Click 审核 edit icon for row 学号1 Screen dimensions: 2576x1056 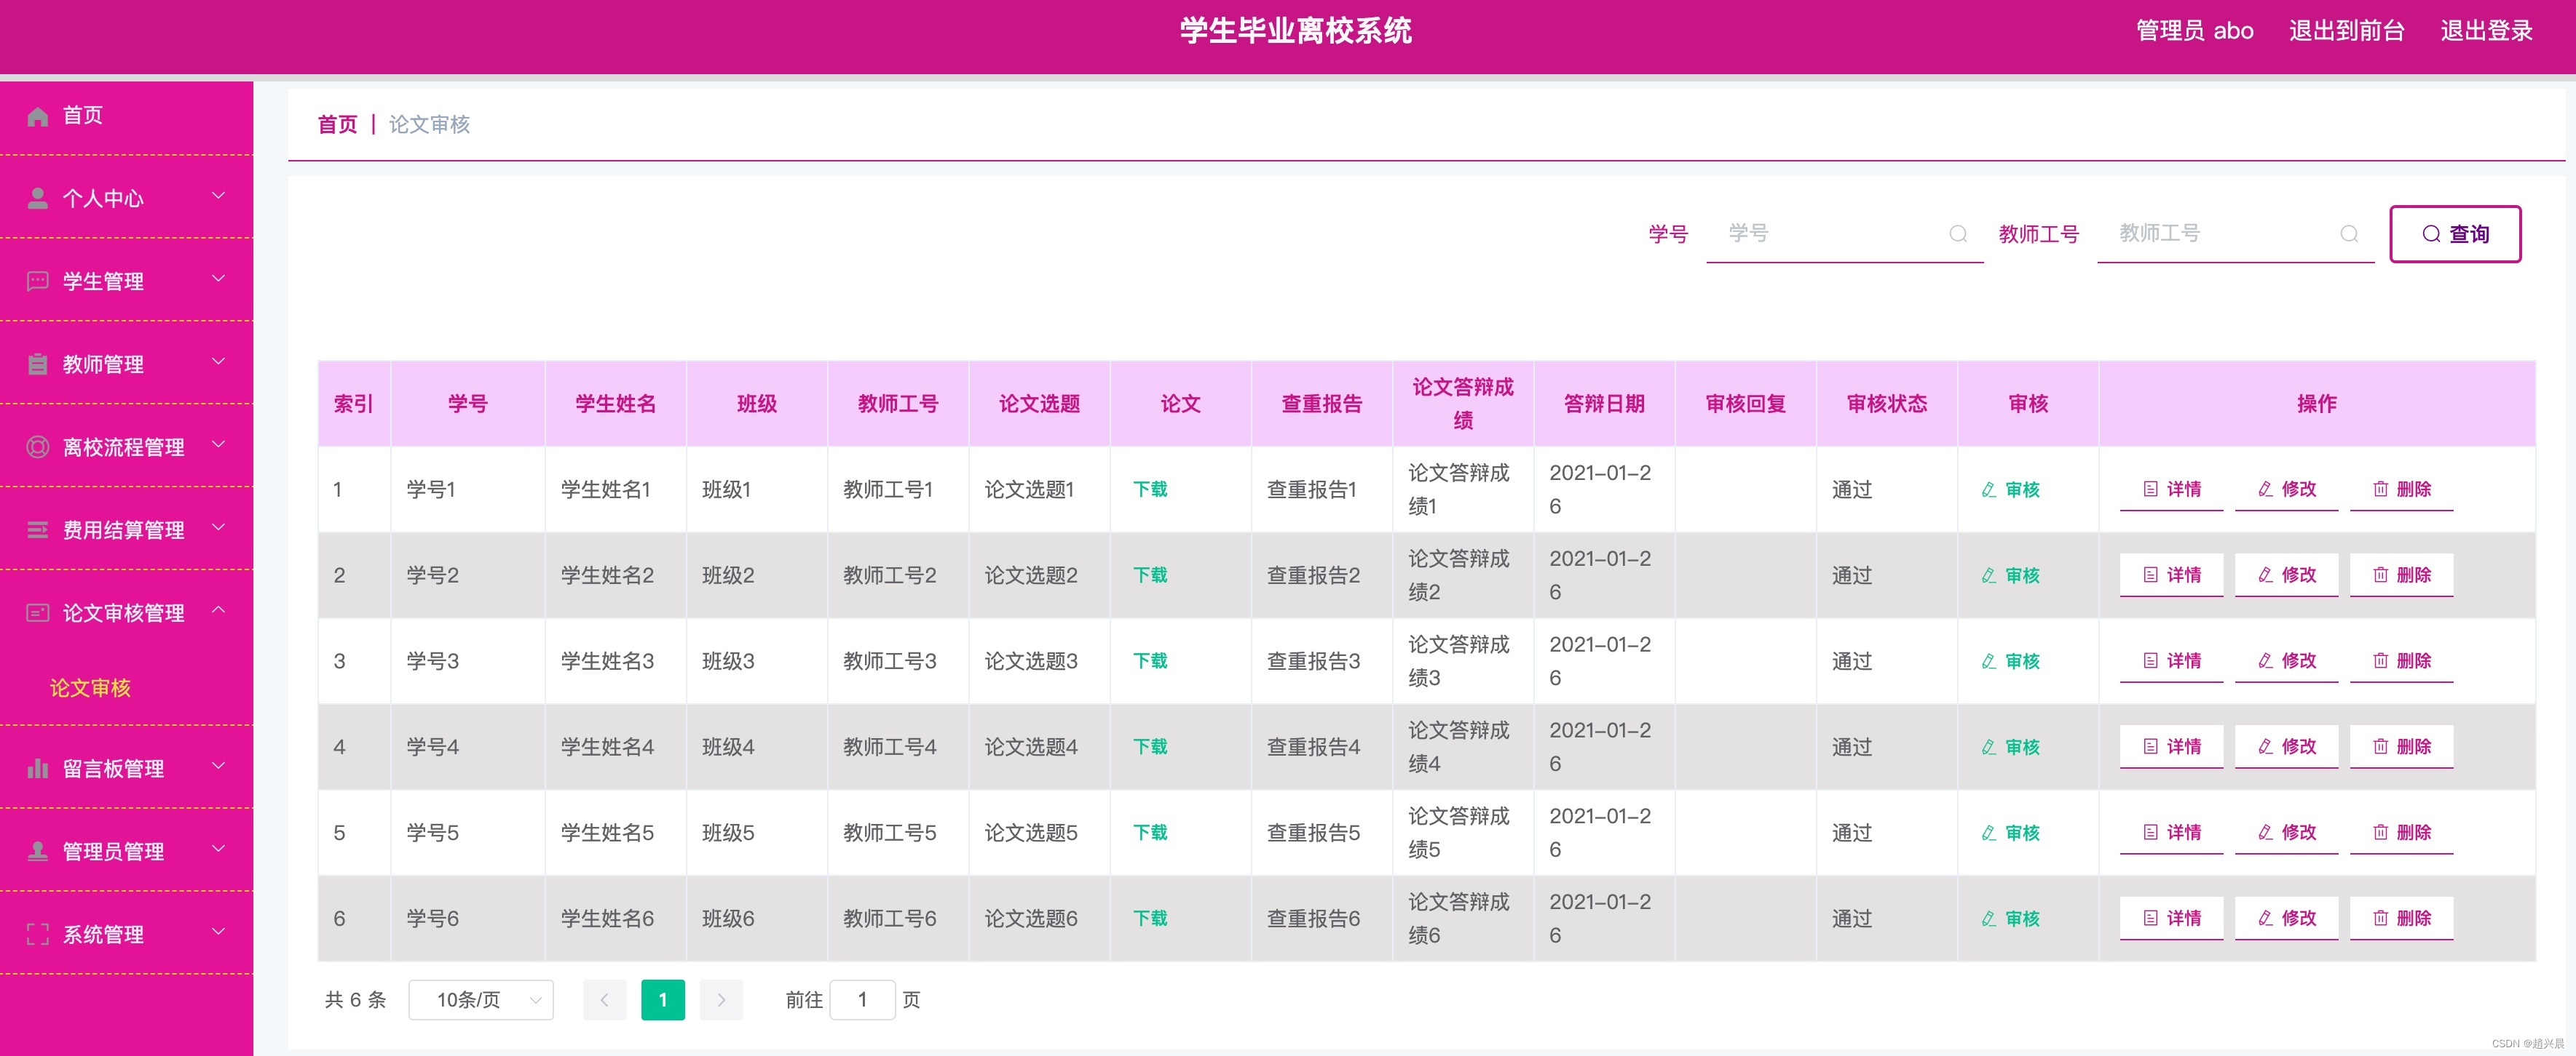(x=1989, y=489)
